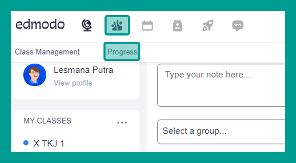The image size is (296, 163).
Task: Click the Discover rocket icon
Action: (x=207, y=26)
